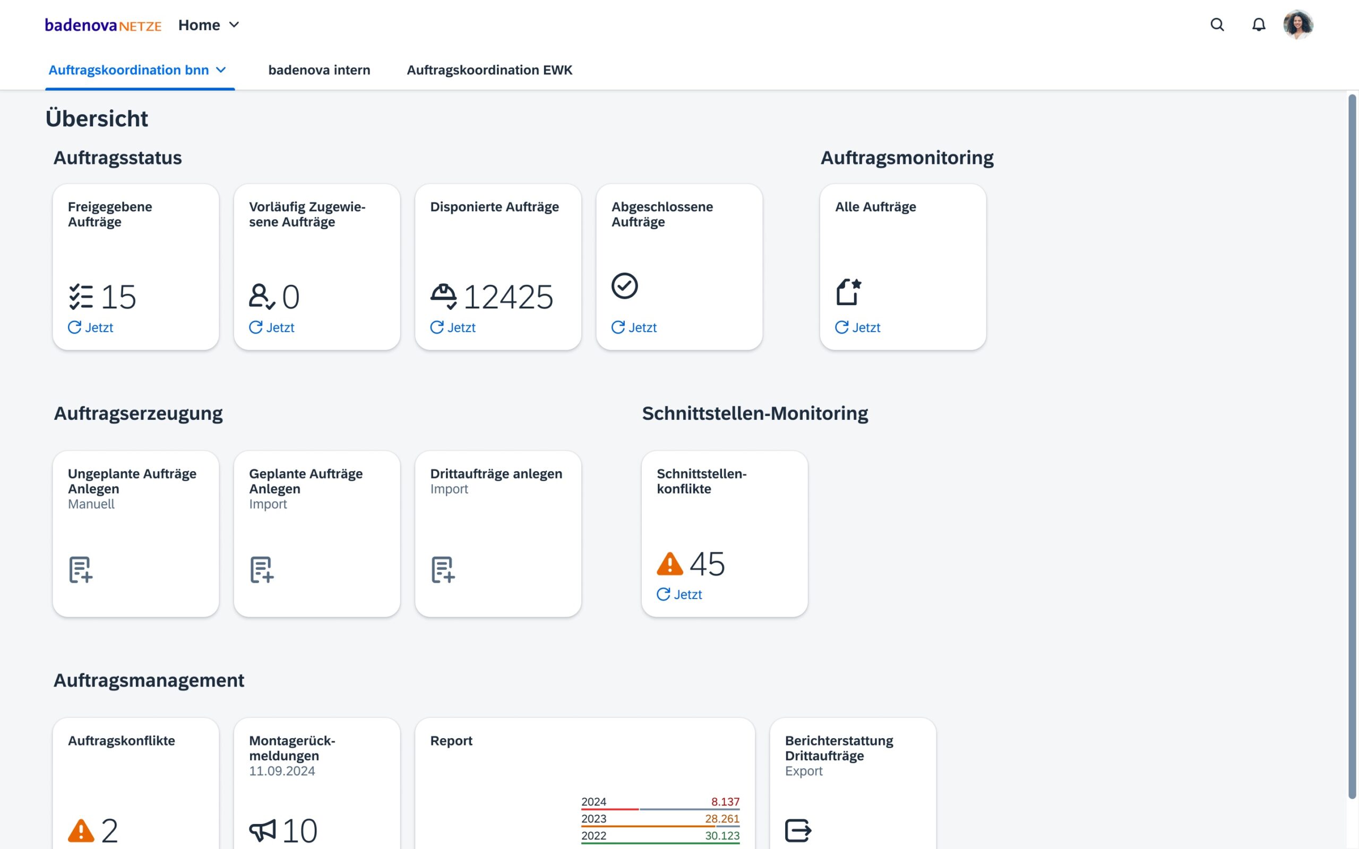
Task: Click the Schnittstellen-Monitoring section heading
Action: [755, 413]
